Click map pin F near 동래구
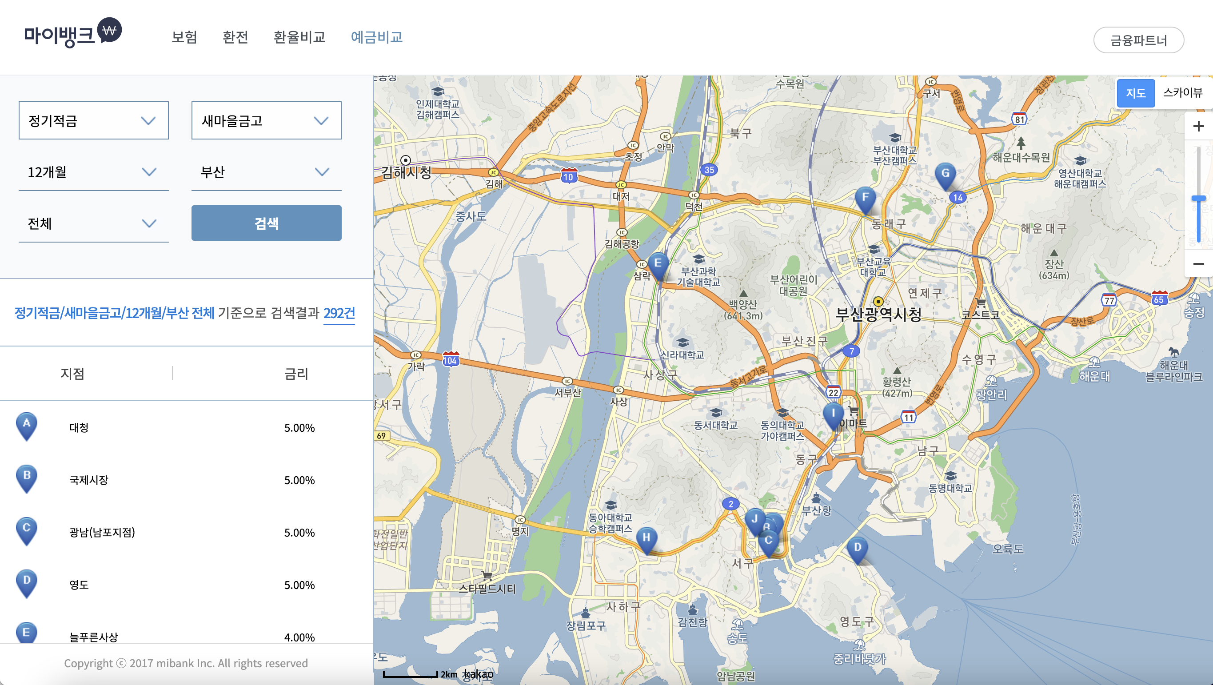Screen dimensions: 1213x685 [865, 200]
